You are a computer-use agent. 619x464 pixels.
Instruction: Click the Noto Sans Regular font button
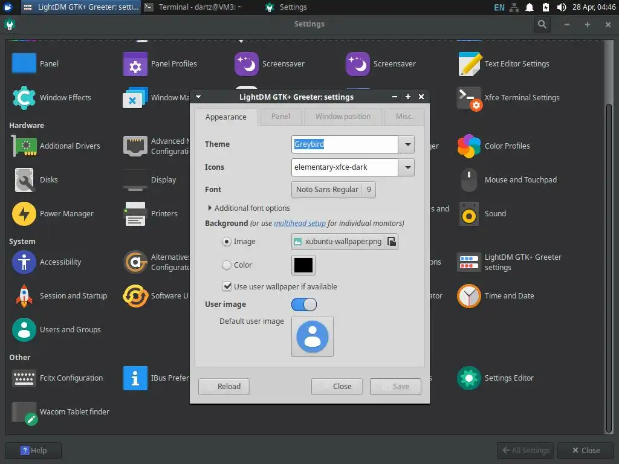(334, 190)
